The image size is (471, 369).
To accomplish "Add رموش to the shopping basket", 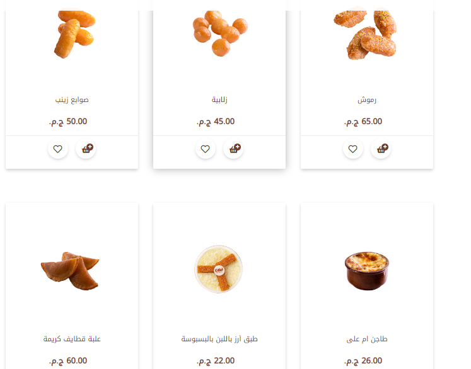I will click(381, 149).
